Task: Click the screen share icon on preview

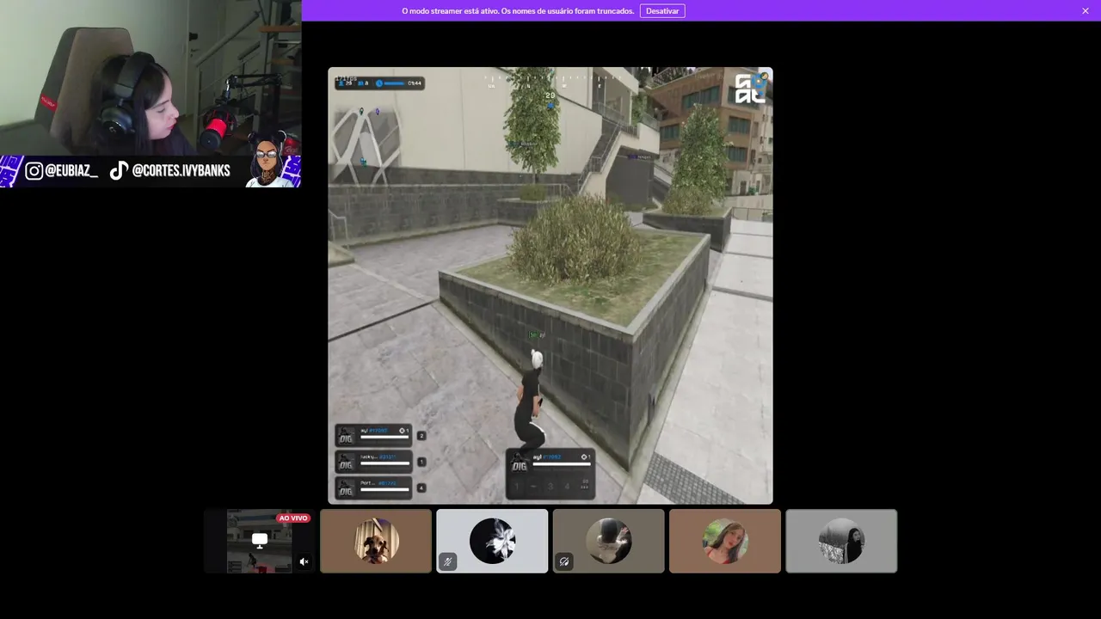Action: 260,540
